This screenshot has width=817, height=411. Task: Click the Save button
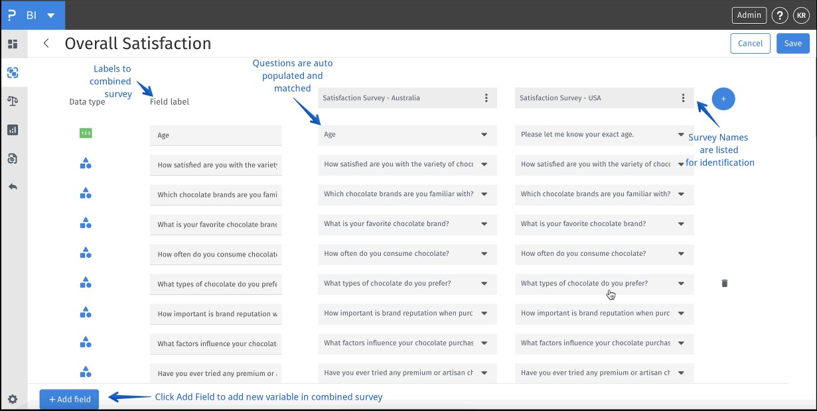pyautogui.click(x=792, y=43)
